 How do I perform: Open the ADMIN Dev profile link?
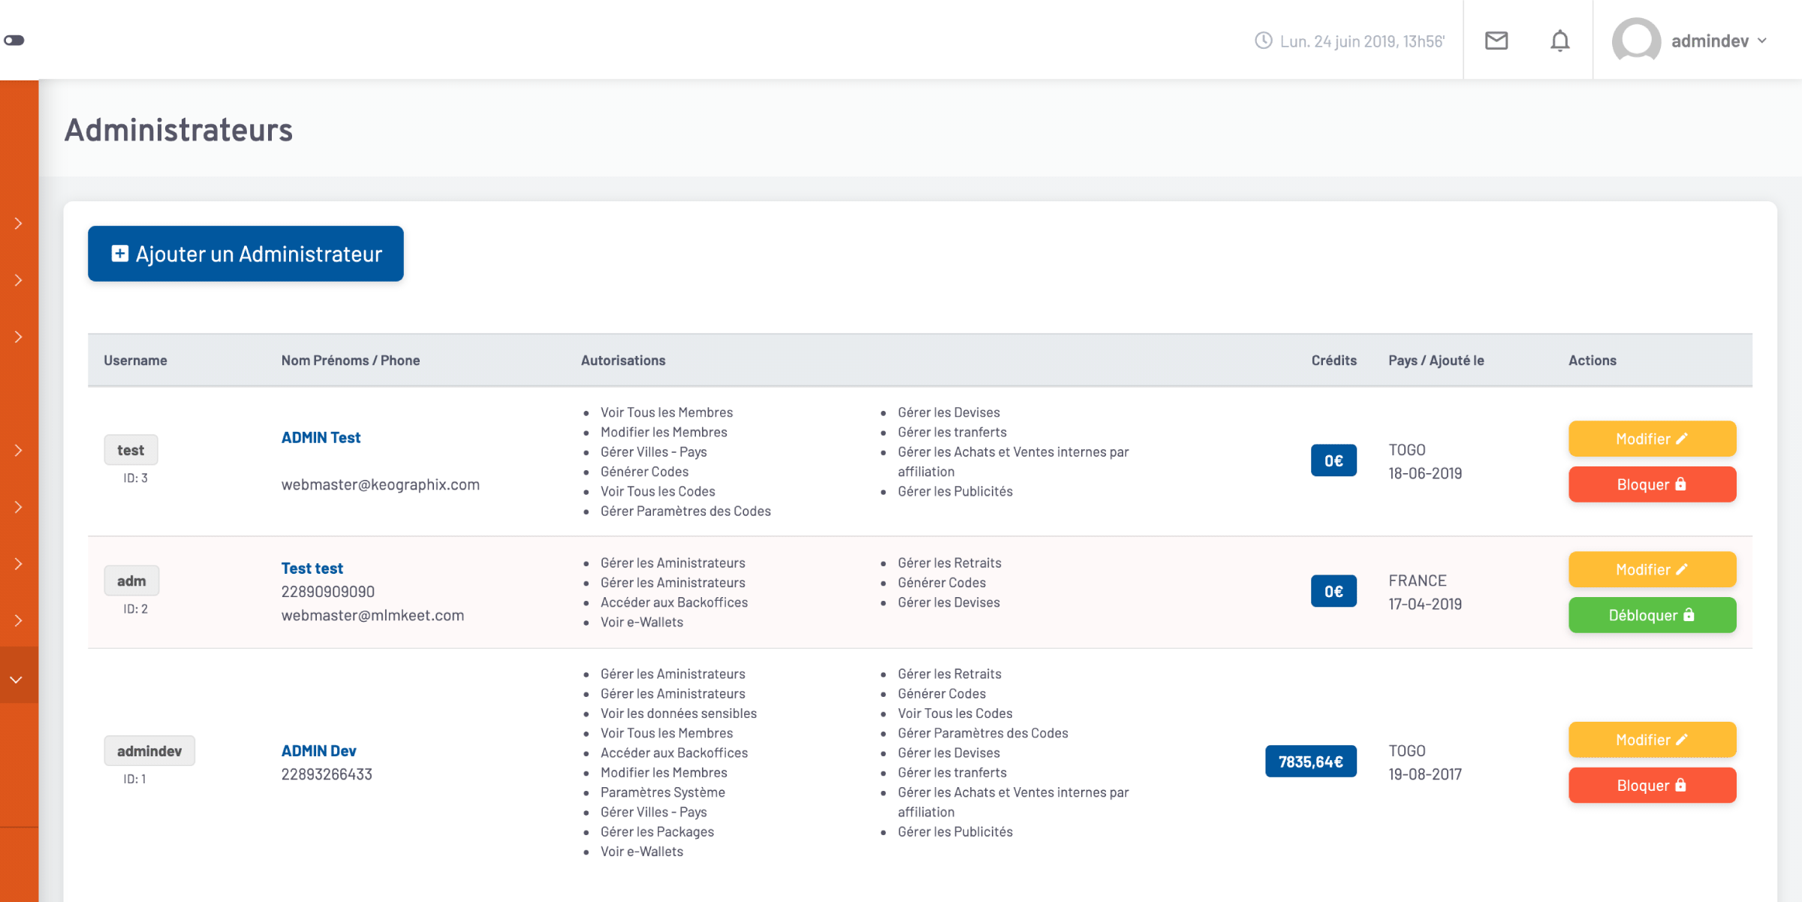tap(318, 750)
